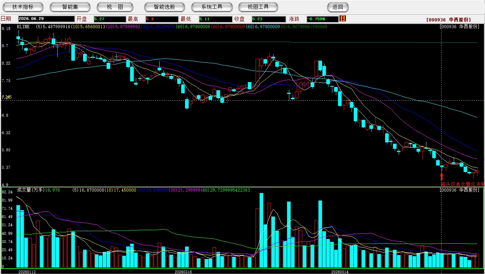The image size is (485, 274).
Task: Click the K-line chart stock code label
Action: click(460, 27)
